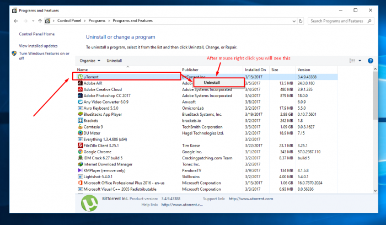Click the BlueStacks App Player icon
This screenshot has width=386, height=225.
pos(81,114)
